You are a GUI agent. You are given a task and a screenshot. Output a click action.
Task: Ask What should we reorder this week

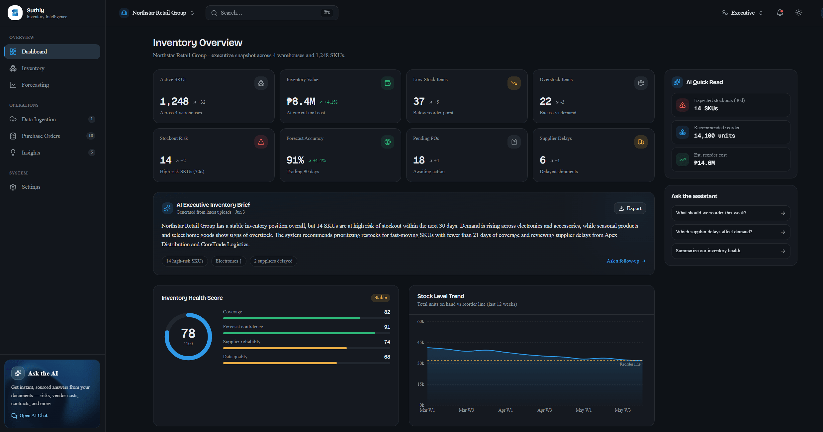point(731,213)
